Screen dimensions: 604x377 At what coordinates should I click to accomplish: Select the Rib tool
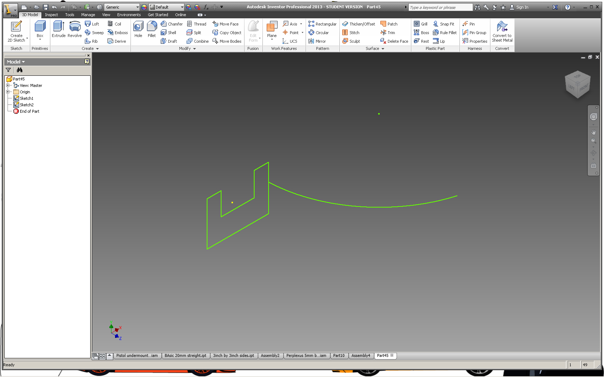pyautogui.click(x=91, y=41)
